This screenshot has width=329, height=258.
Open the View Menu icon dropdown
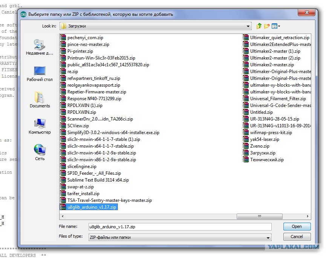[x=276, y=26]
